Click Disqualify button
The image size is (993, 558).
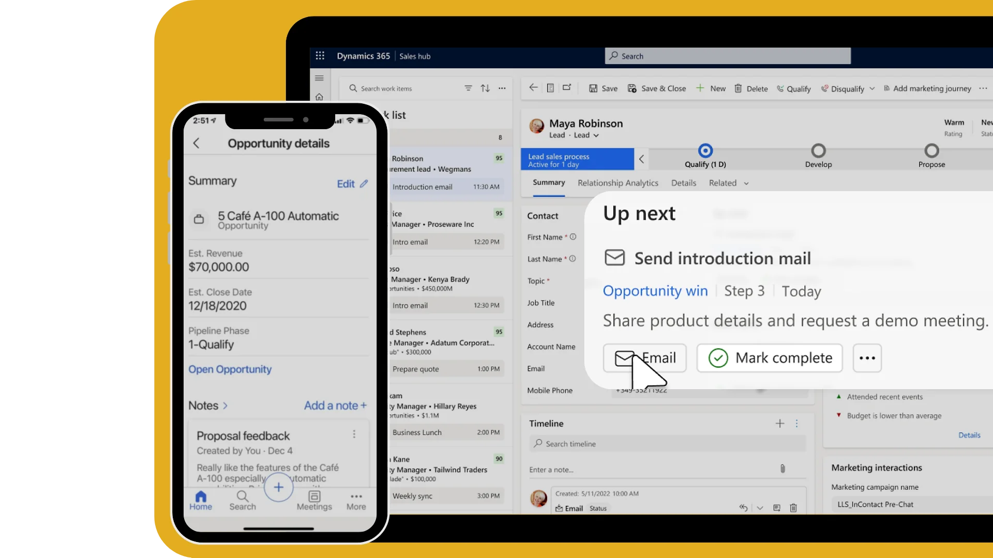tap(842, 88)
